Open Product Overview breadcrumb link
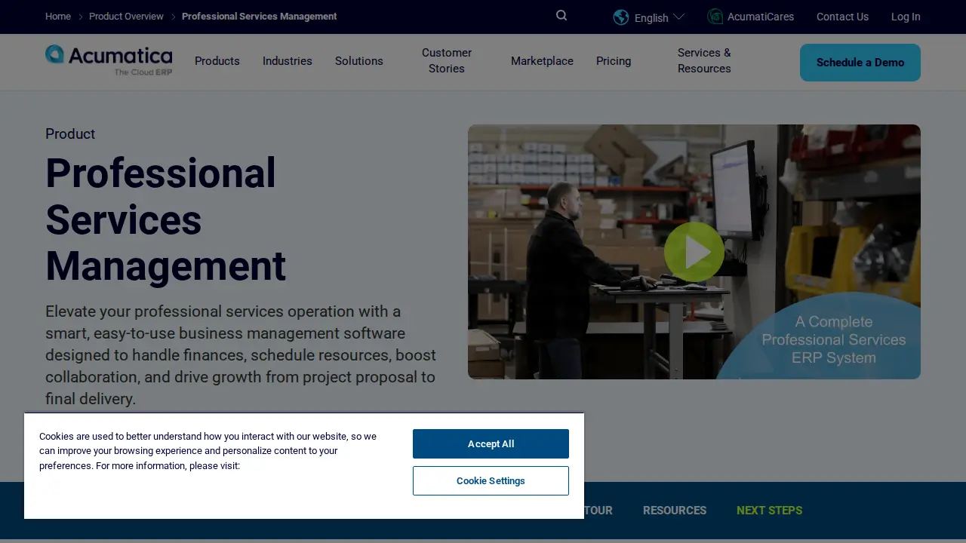 click(126, 17)
